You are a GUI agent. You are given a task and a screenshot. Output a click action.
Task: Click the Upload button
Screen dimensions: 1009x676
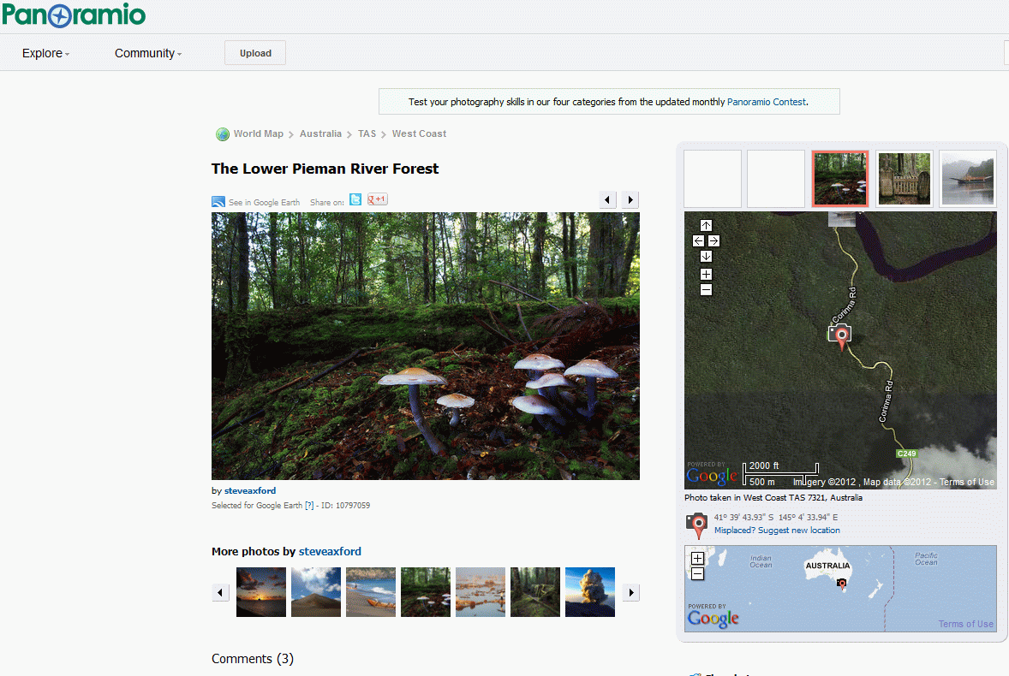[254, 52]
